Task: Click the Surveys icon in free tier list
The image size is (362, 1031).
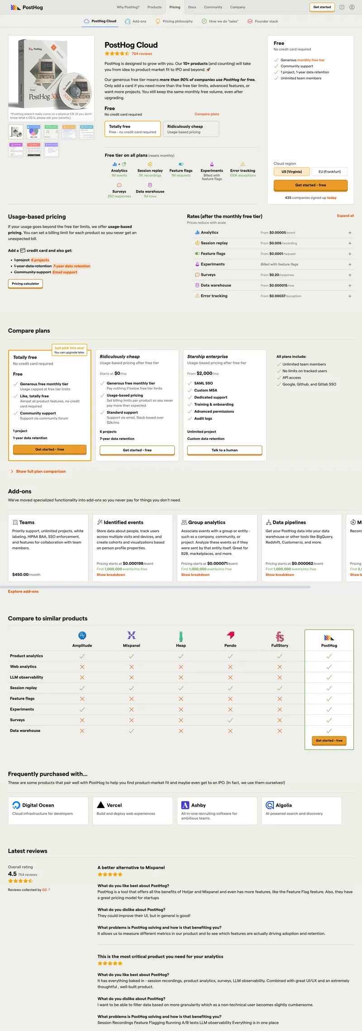Action: click(119, 185)
